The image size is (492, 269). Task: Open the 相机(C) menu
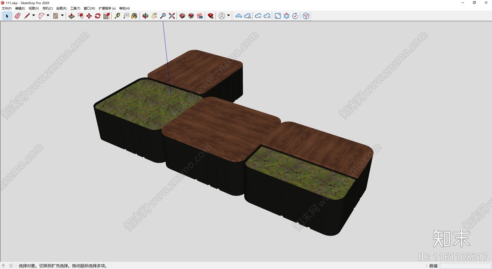coord(48,8)
